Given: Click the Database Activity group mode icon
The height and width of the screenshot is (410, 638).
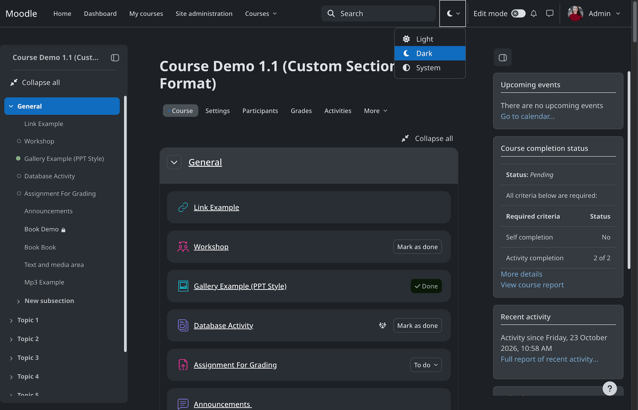Looking at the screenshot, I should [382, 326].
